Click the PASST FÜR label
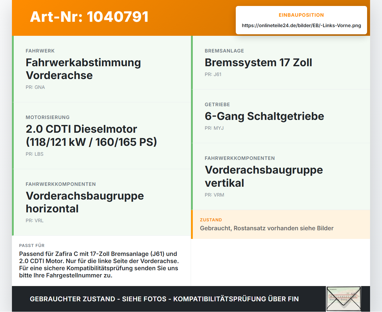 [x=32, y=245]
